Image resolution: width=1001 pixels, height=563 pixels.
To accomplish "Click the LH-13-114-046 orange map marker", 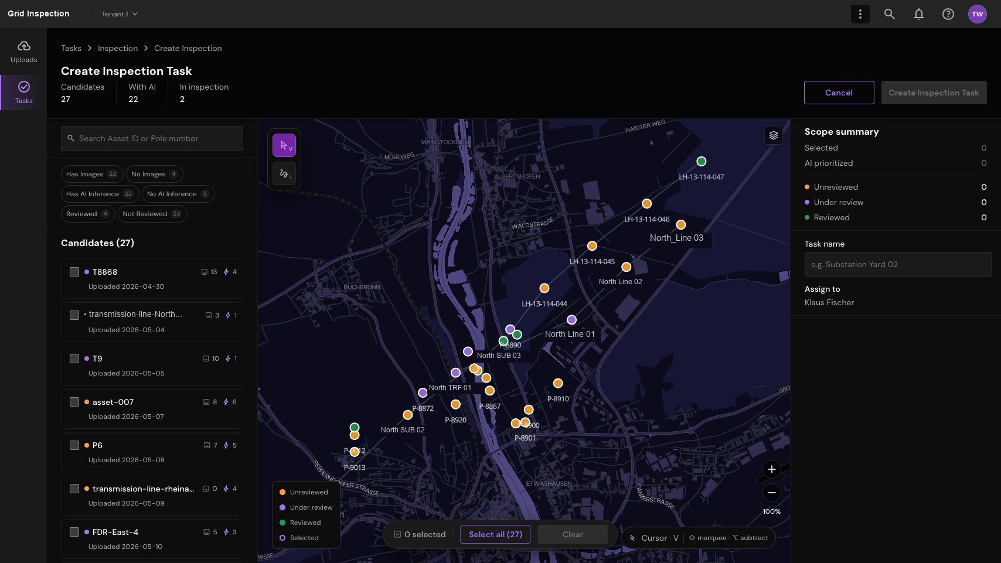I will click(647, 203).
